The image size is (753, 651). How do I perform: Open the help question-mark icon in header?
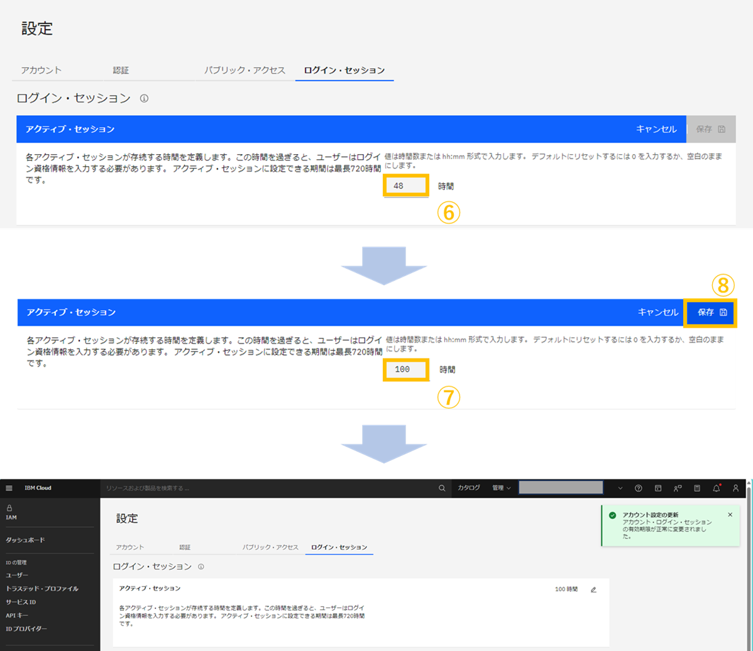point(639,489)
